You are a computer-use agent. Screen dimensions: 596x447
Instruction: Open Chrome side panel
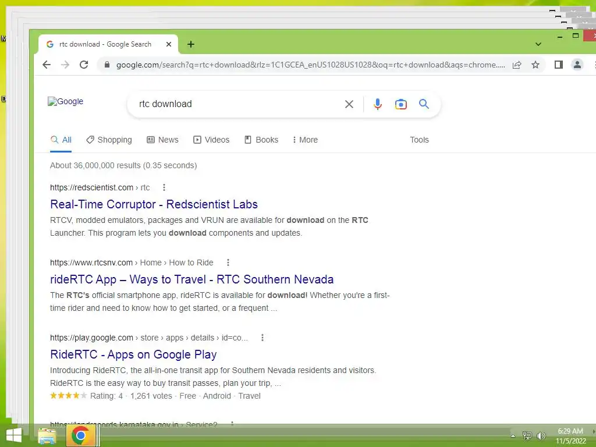[558, 65]
